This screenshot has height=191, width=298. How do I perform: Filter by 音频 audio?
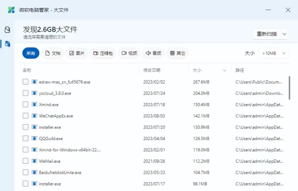(153, 53)
